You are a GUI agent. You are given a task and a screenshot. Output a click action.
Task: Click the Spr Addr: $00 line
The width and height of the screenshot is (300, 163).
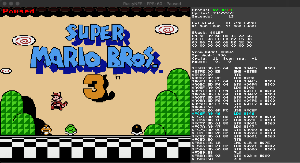click(x=209, y=55)
